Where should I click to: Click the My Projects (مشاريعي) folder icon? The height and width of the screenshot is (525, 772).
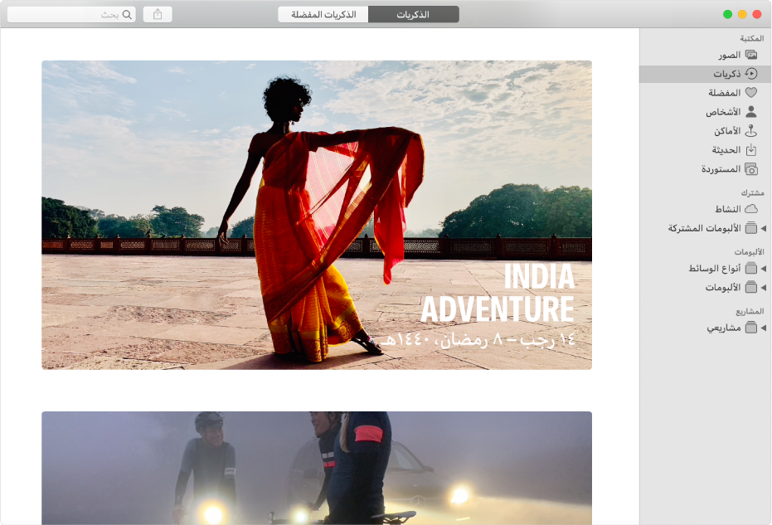click(750, 327)
